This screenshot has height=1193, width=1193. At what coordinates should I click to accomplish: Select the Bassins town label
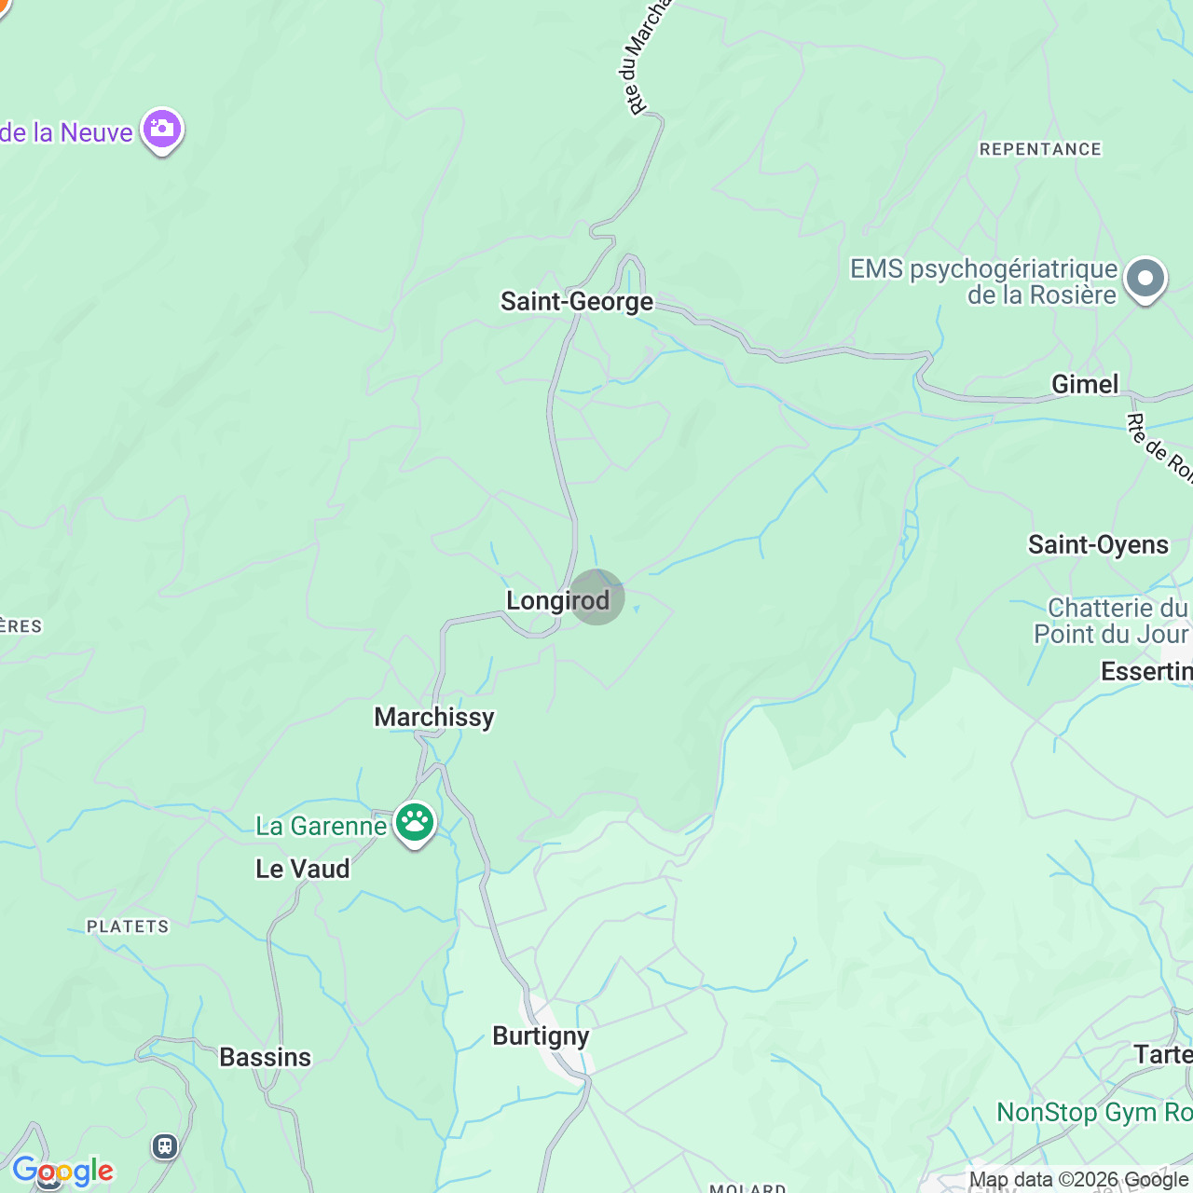point(266,1057)
